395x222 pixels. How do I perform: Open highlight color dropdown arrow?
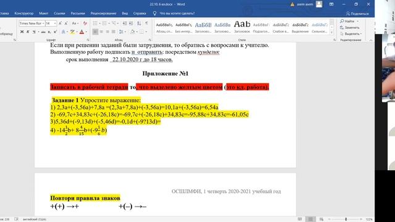click(x=77, y=32)
